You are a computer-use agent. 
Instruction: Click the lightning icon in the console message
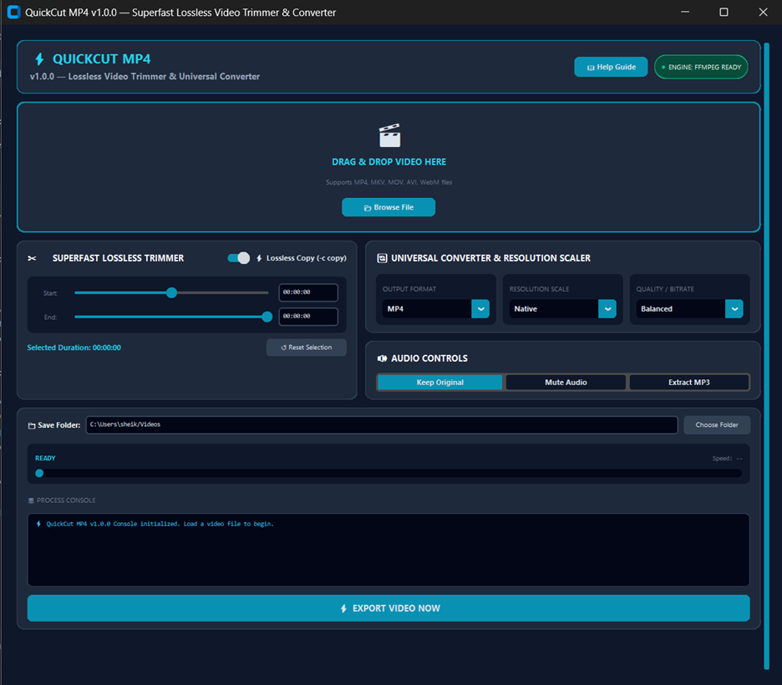pos(39,524)
